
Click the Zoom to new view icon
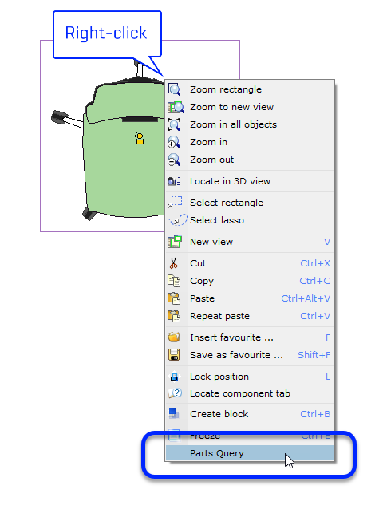[176, 107]
